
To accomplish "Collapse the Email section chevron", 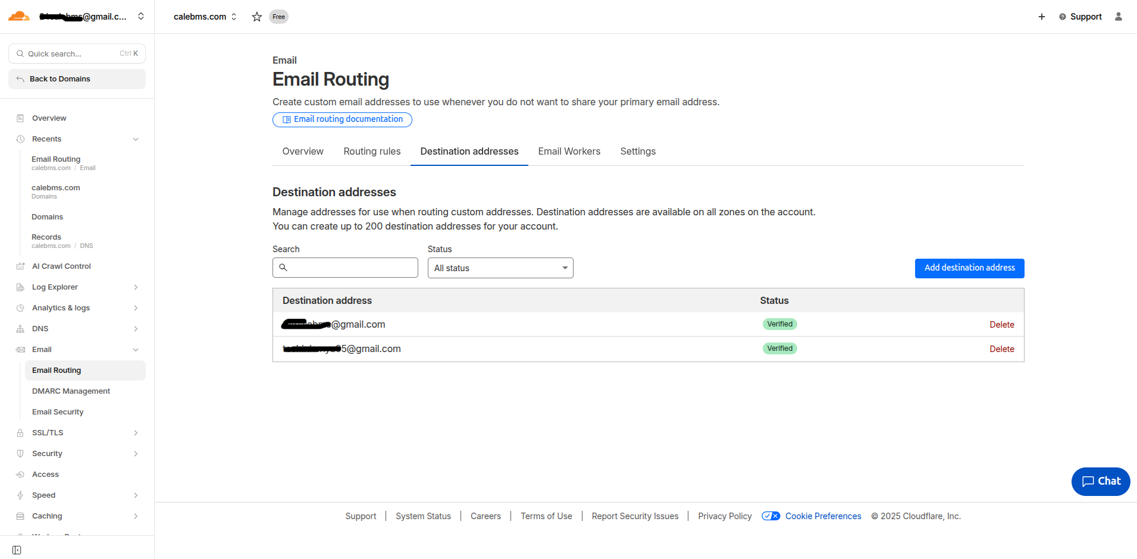I will 136,350.
